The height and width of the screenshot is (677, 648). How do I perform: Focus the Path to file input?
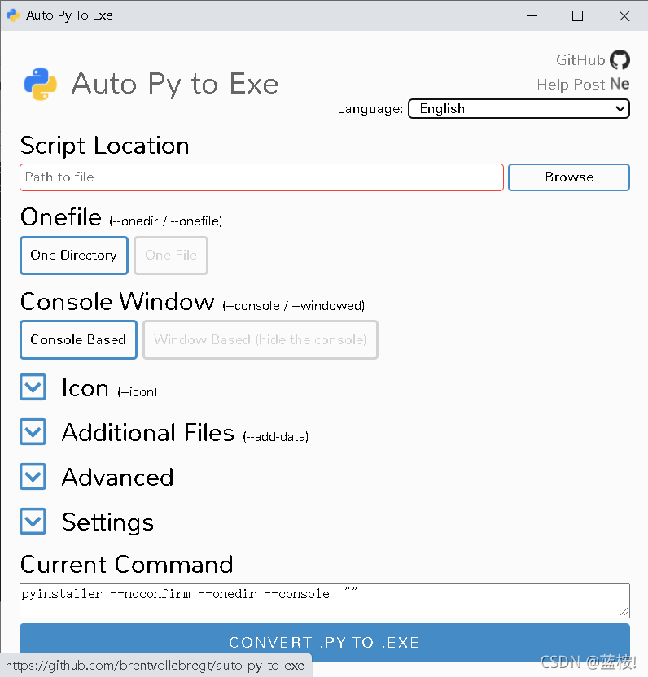pyautogui.click(x=262, y=177)
